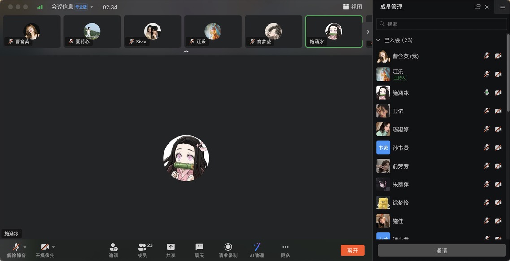Select 夏荷心's video thumbnail
The height and width of the screenshot is (261, 510).
(92, 31)
